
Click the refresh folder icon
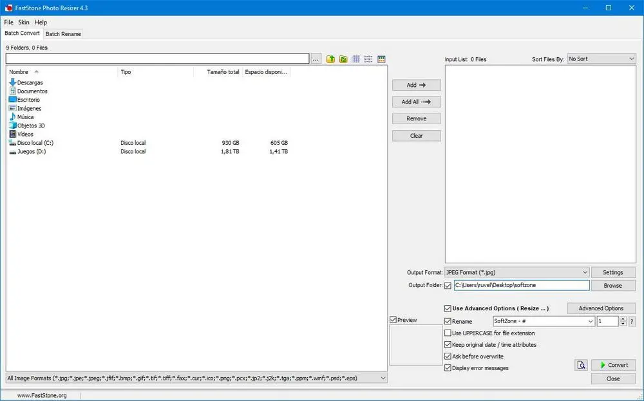[x=343, y=59]
